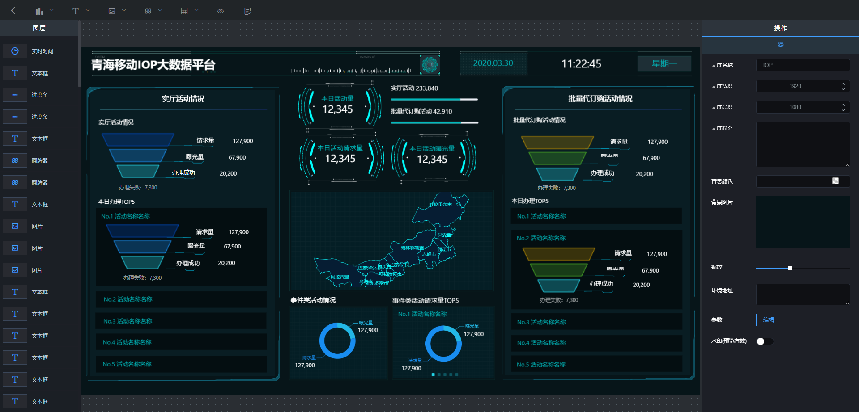Viewport: 859px width, 412px height.
Task: Click 赤峰市 on the map
Action: (x=429, y=254)
